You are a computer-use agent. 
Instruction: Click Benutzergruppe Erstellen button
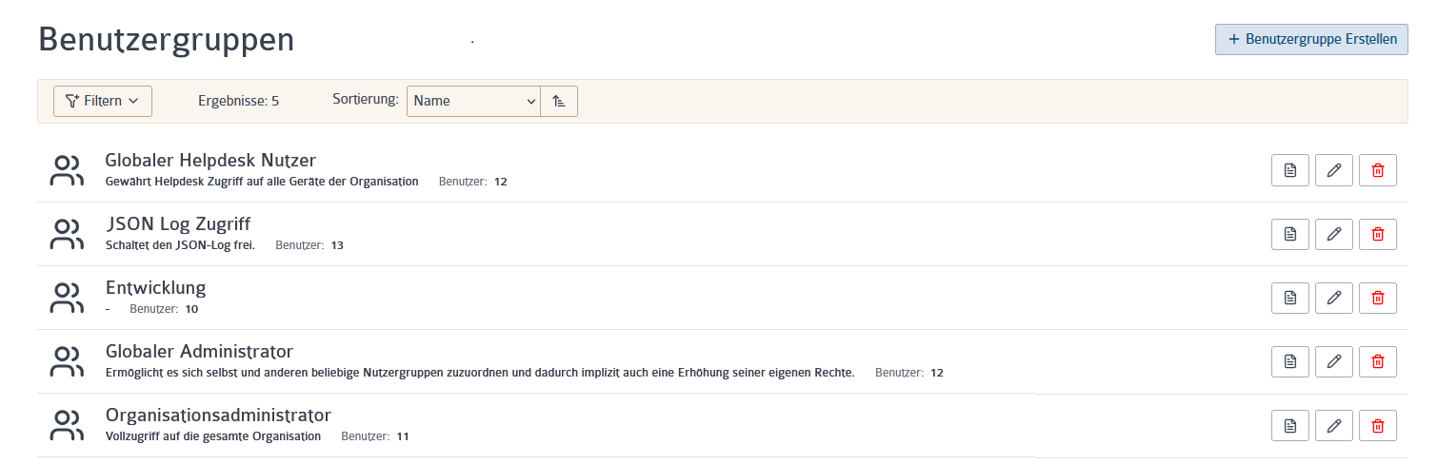(1311, 39)
